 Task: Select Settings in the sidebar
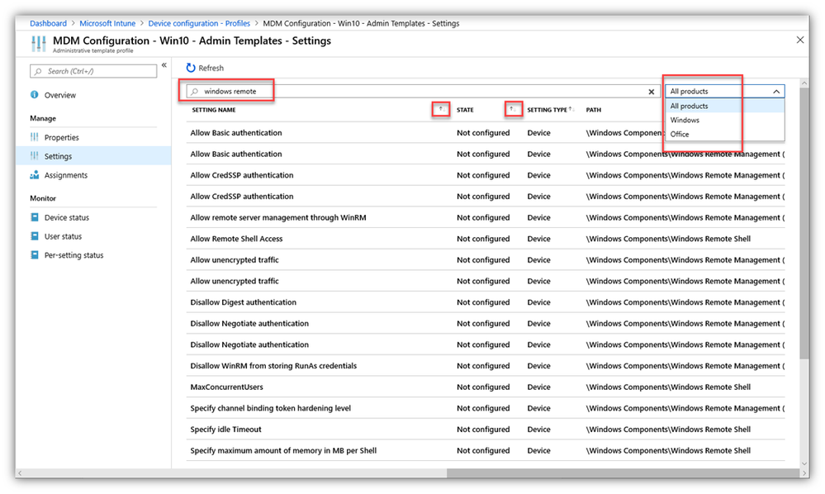tap(58, 156)
